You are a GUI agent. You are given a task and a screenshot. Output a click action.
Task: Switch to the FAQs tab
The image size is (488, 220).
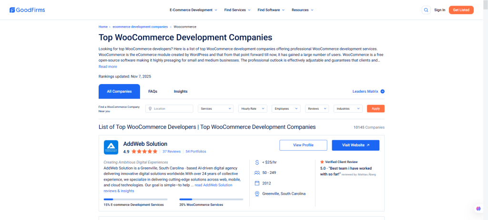[152, 91]
